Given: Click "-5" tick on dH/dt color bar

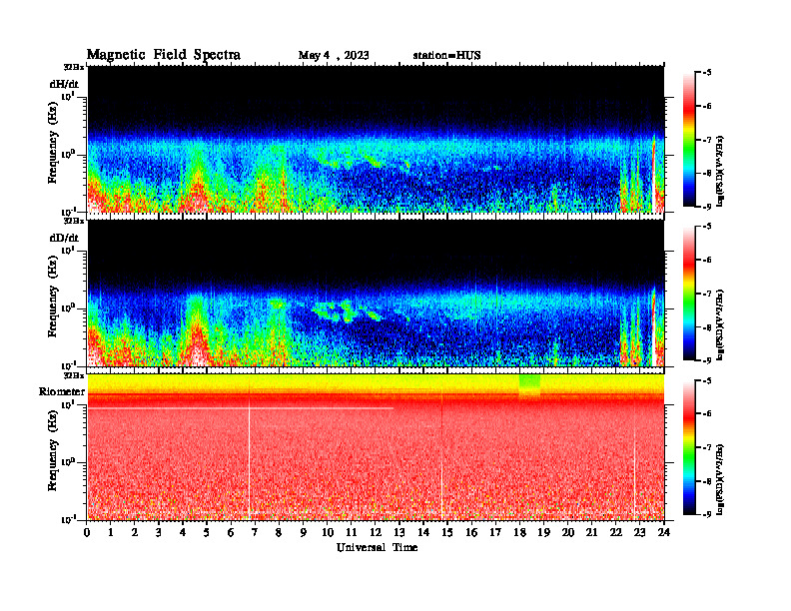Looking at the screenshot, I should tap(707, 73).
